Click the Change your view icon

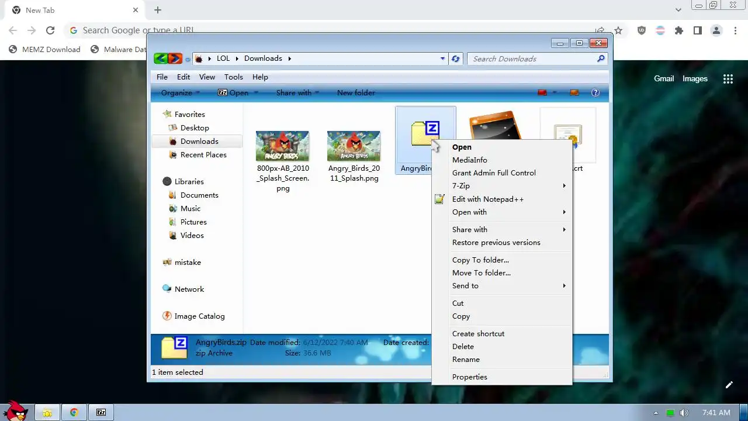click(x=542, y=92)
